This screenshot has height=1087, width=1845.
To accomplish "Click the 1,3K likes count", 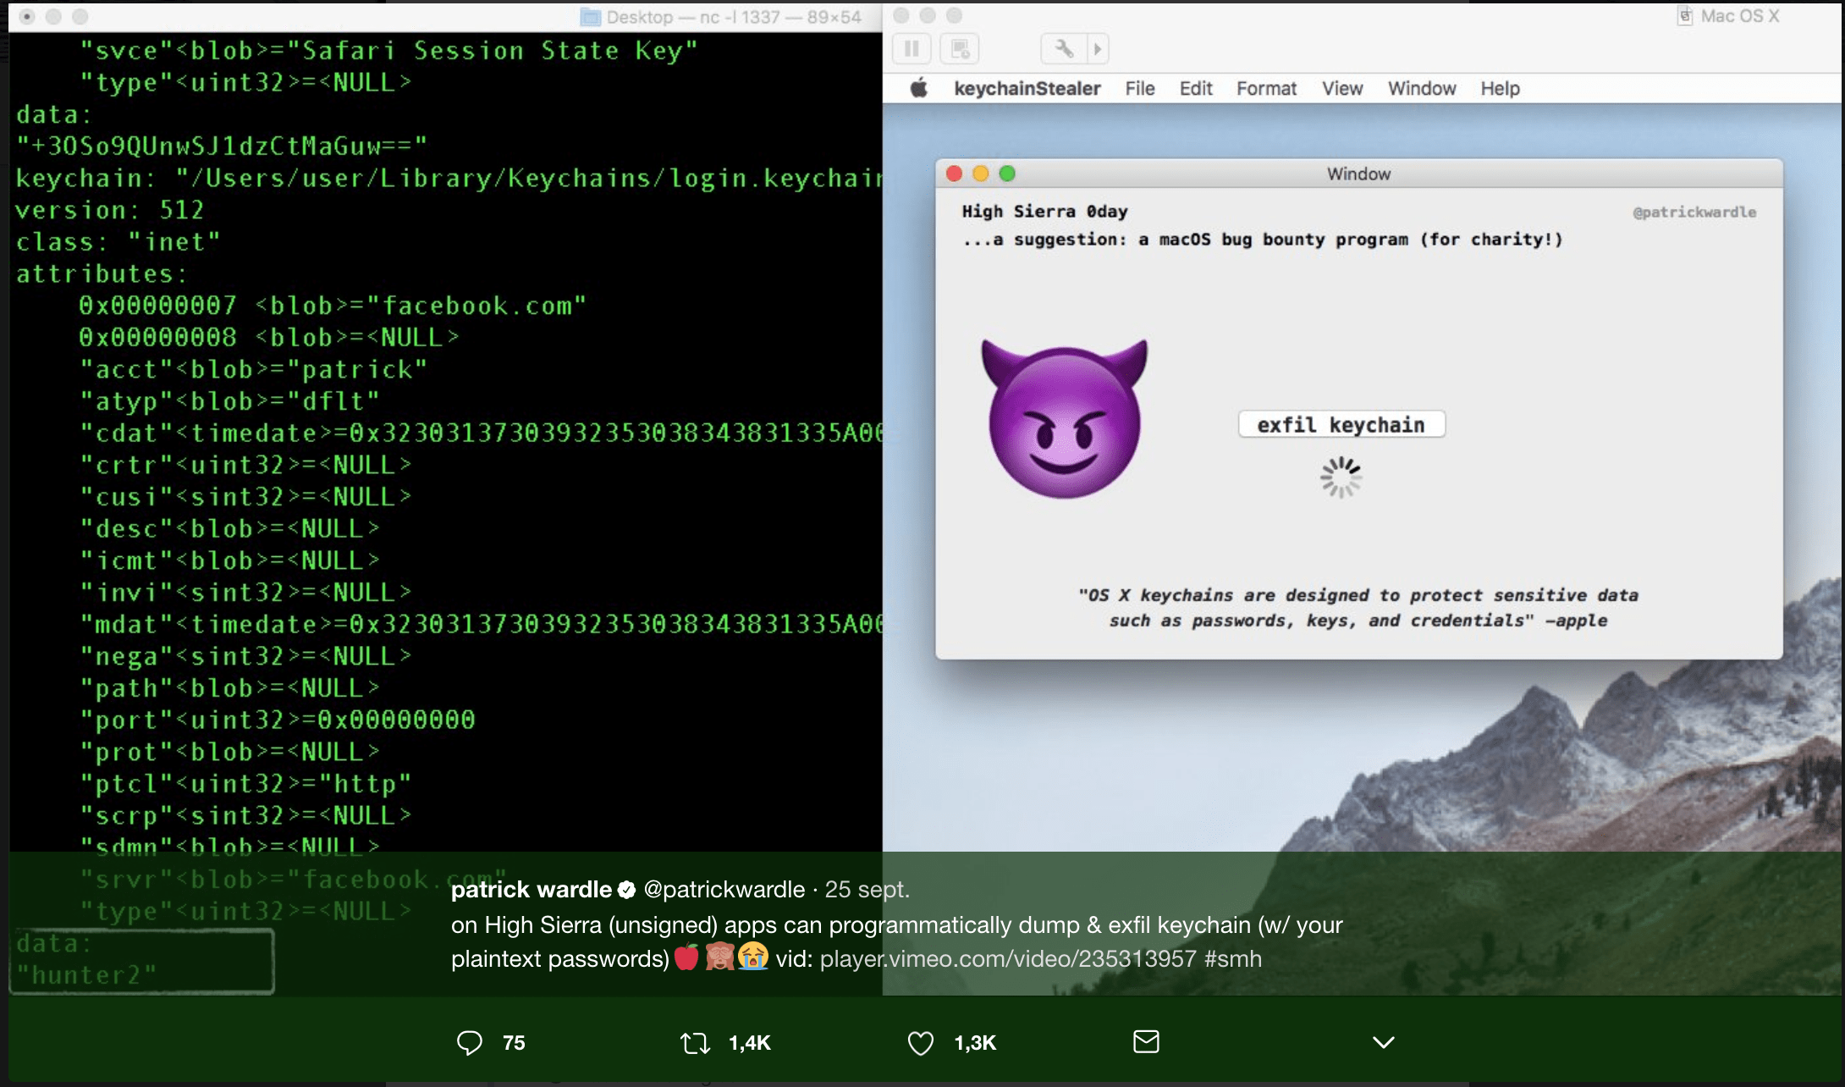I will (x=975, y=1043).
